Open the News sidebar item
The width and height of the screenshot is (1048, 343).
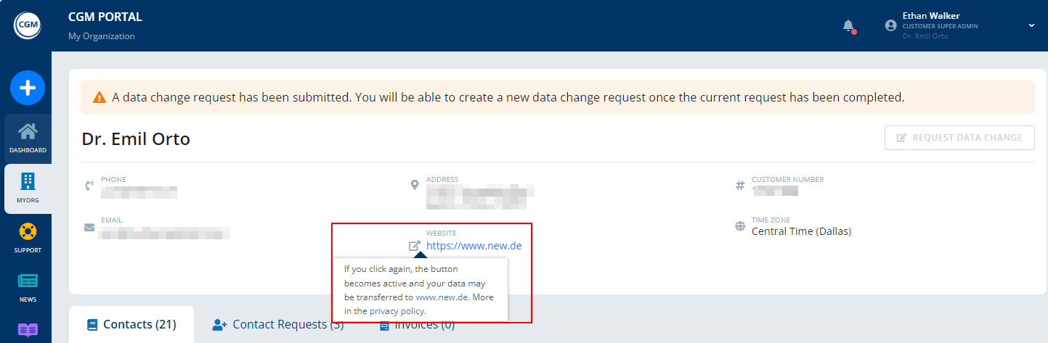[x=28, y=287]
